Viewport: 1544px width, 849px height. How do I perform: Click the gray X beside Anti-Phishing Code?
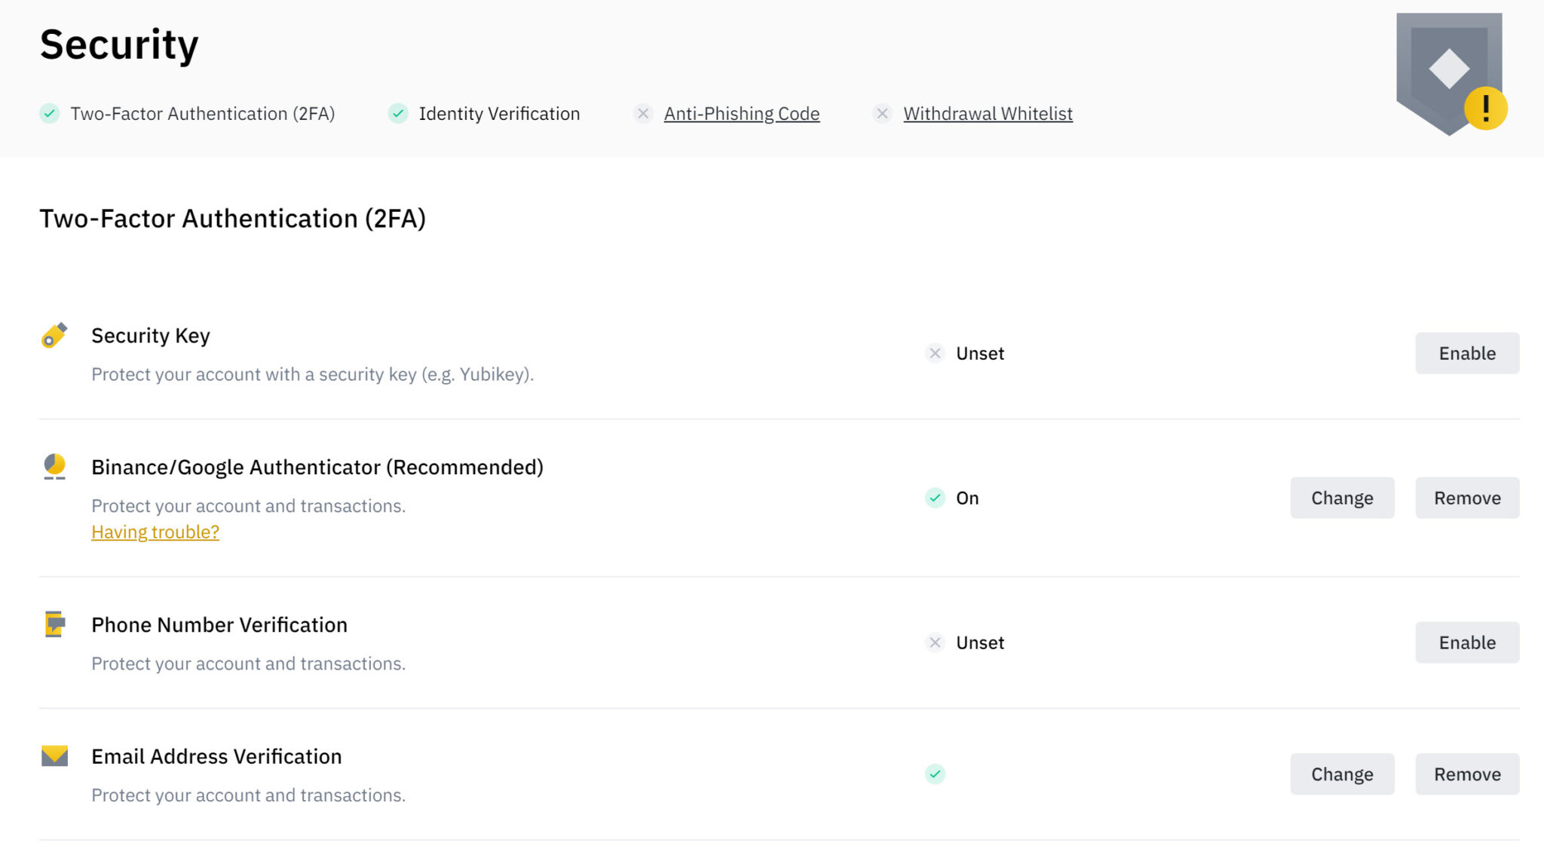643,114
